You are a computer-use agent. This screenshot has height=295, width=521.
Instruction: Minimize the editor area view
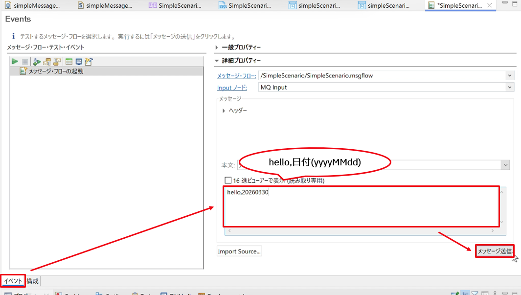(x=505, y=3)
